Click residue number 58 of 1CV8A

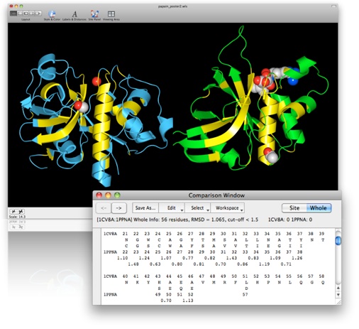(321, 276)
